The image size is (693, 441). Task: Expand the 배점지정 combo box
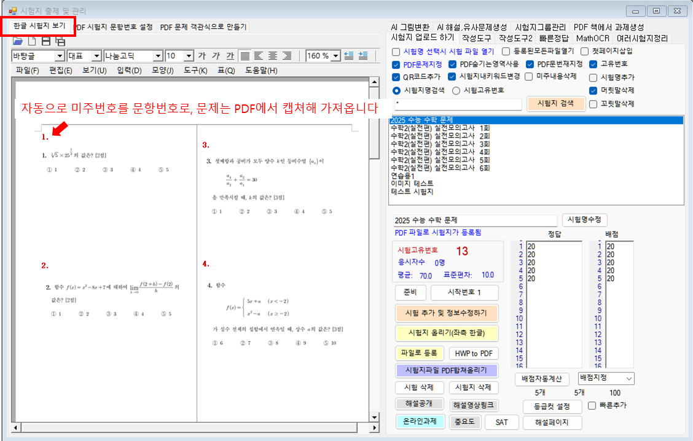tap(629, 379)
